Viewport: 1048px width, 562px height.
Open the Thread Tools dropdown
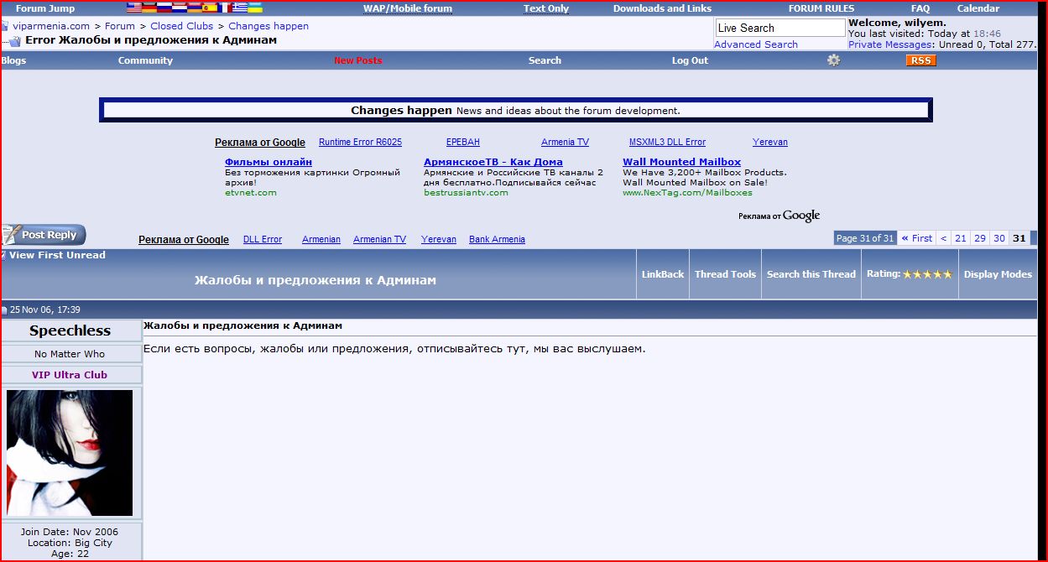click(725, 274)
